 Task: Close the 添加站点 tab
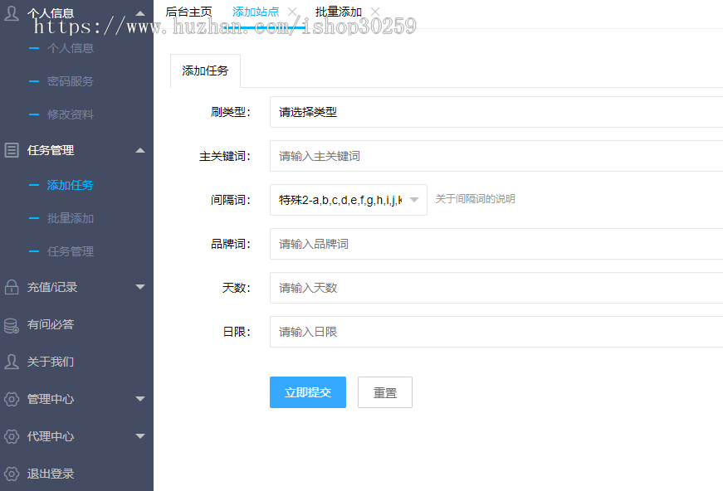(292, 12)
